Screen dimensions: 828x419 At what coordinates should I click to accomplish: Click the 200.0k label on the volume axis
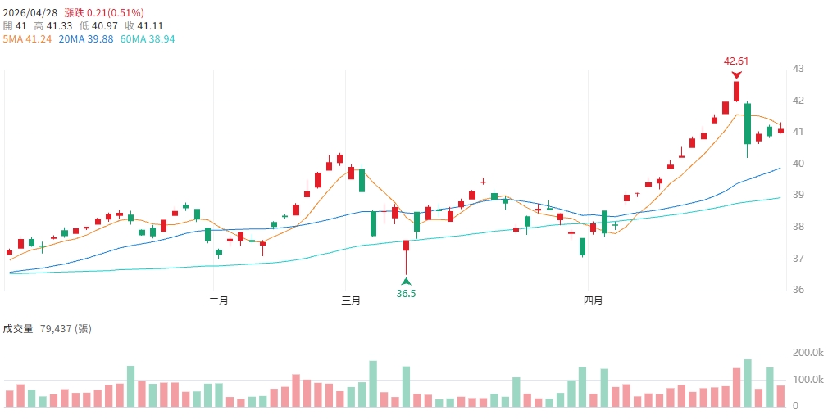(x=808, y=353)
